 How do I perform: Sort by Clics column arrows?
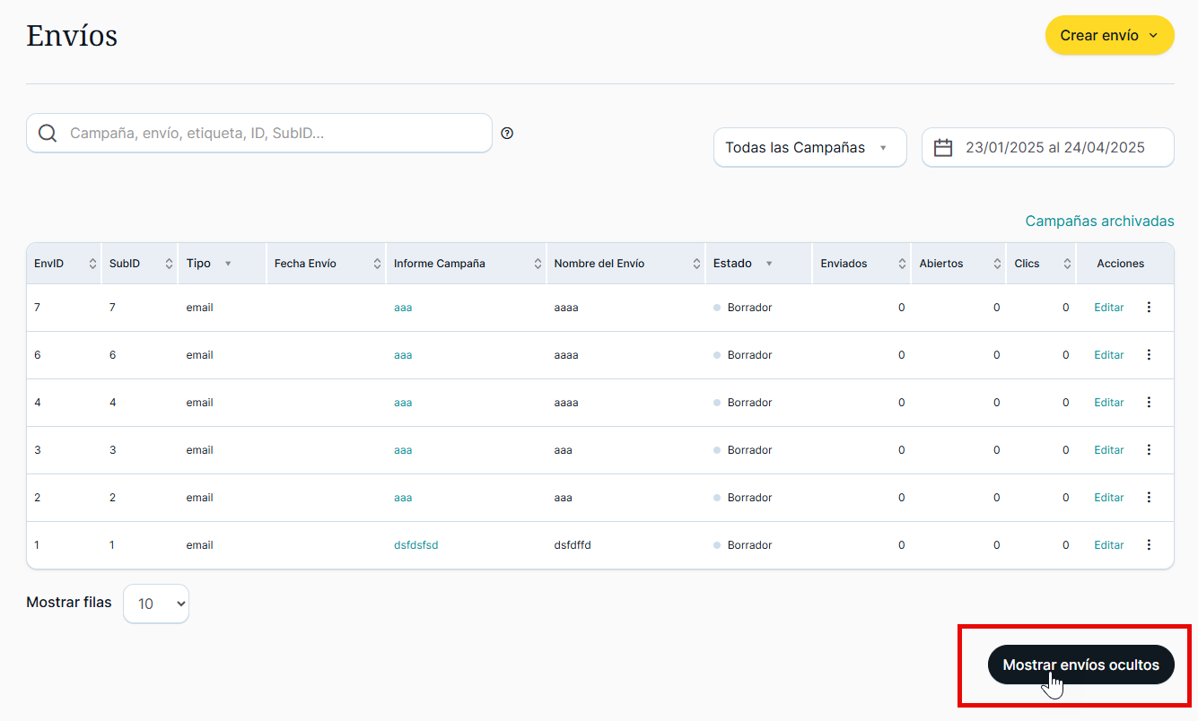coord(1067,264)
